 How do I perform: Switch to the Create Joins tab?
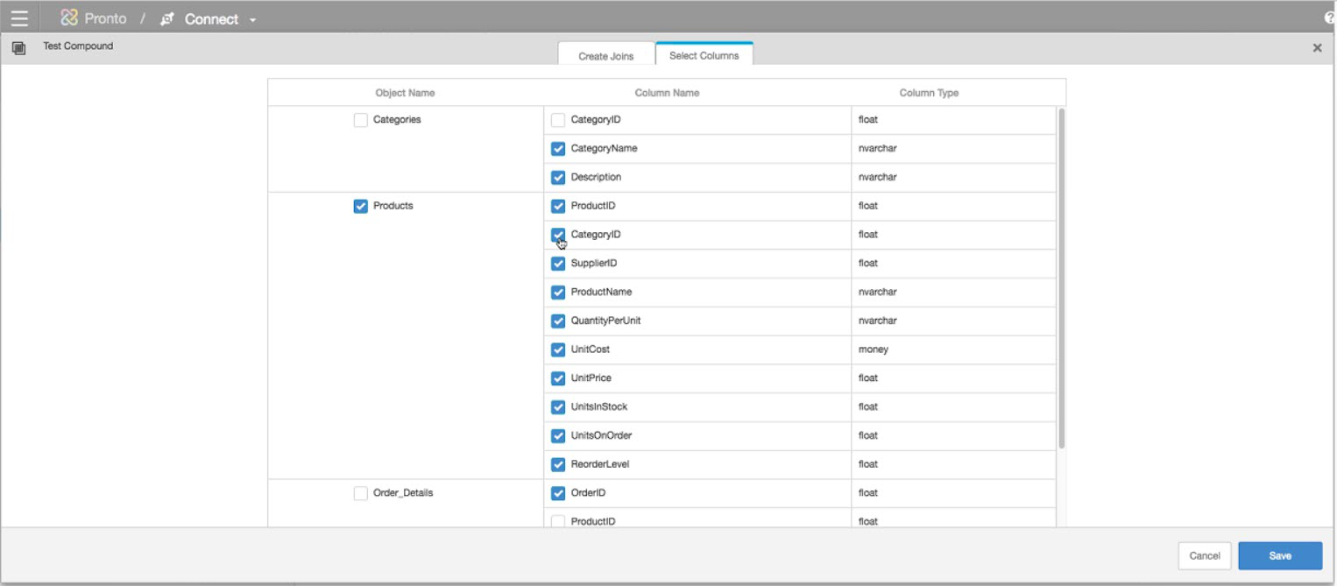point(605,56)
